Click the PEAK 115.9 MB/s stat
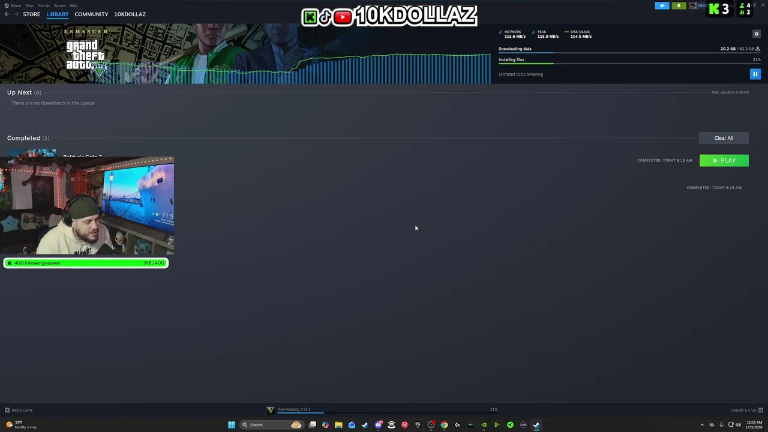768x432 pixels. pyautogui.click(x=545, y=34)
